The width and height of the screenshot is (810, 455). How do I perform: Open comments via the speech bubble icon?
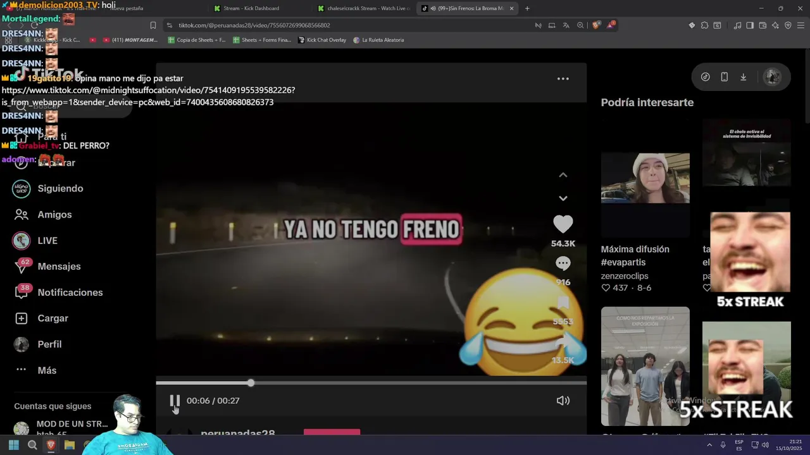click(x=563, y=263)
